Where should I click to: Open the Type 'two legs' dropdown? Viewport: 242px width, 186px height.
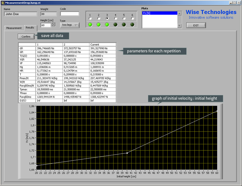tap(70, 25)
